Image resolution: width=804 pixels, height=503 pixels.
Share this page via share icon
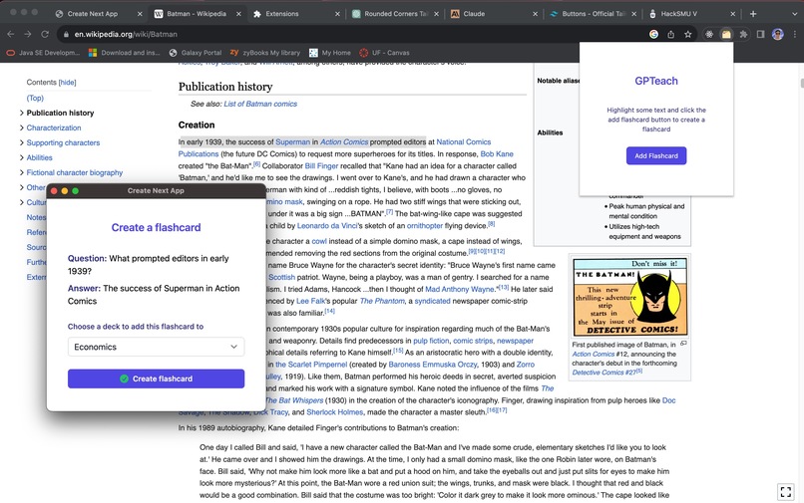pos(670,34)
